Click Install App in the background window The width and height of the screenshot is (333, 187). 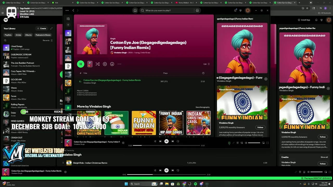click(x=304, y=20)
